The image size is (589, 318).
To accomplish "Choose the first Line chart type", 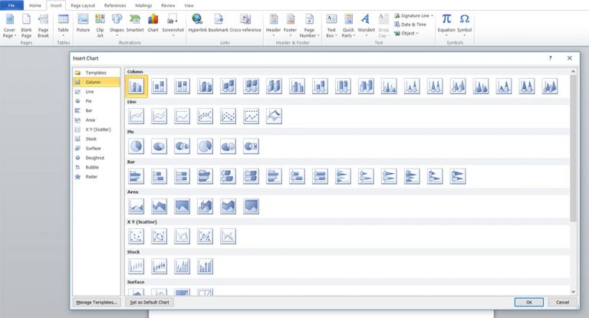I will [137, 116].
